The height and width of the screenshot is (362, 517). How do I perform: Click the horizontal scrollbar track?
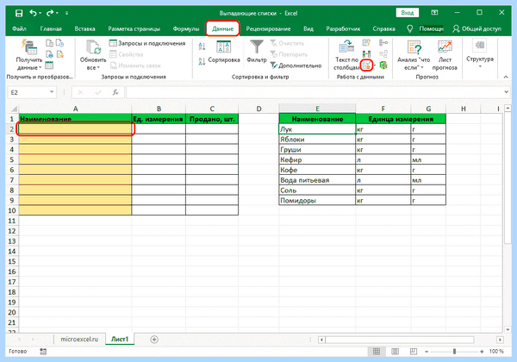tap(399, 340)
